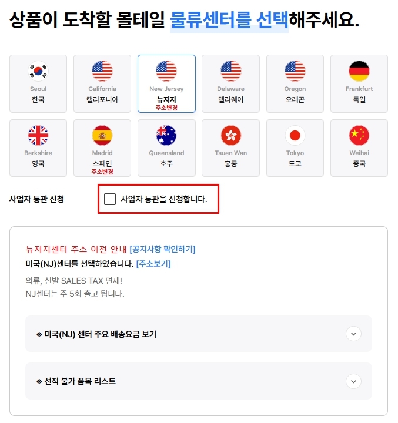Choose the California center flag icon
Image resolution: width=398 pixels, height=423 pixels.
click(102, 71)
